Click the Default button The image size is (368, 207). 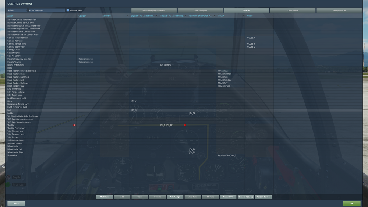click(x=158, y=197)
